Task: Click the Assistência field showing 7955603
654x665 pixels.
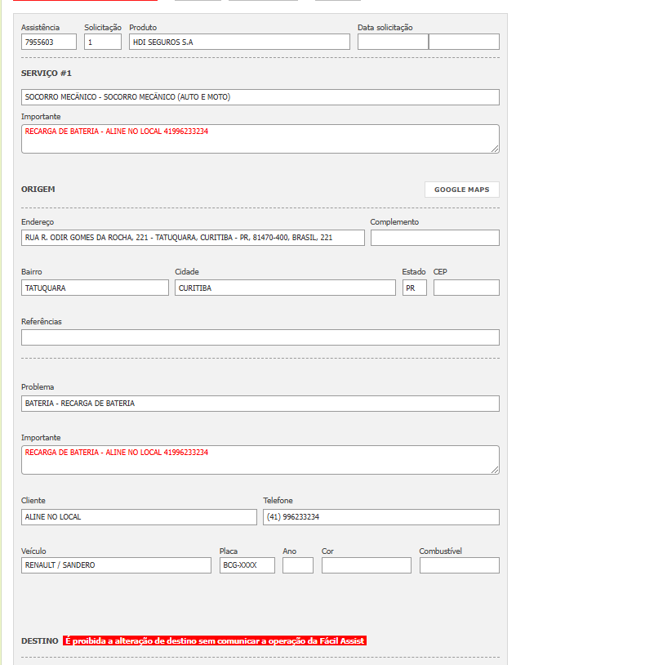Action: [x=49, y=42]
